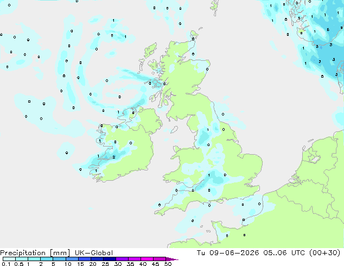Click the 15 to 20 mm legend swatch
The image size is (344, 266).
[84, 259]
